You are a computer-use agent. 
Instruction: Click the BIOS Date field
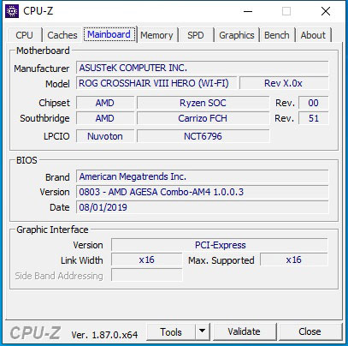[x=203, y=207]
